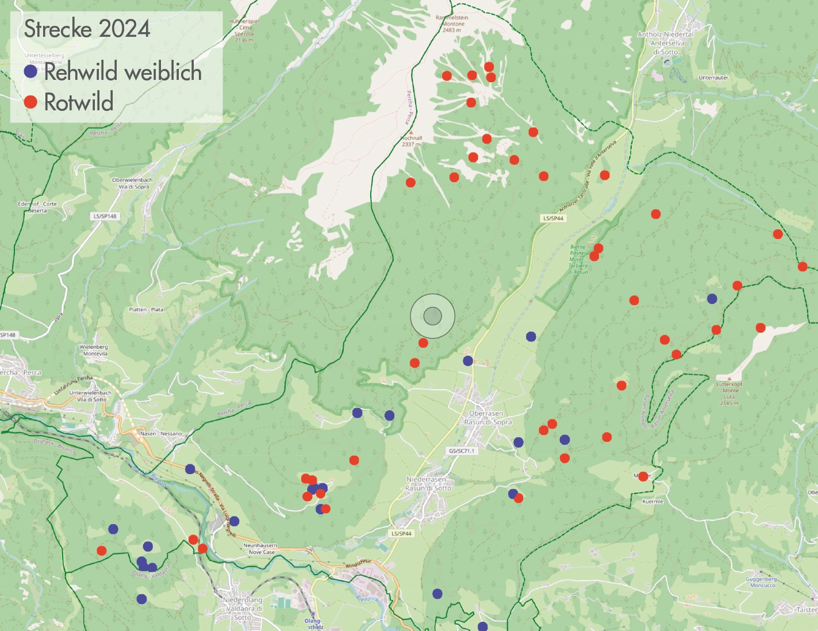Select the northernmost red Rotwild marker

(489, 67)
